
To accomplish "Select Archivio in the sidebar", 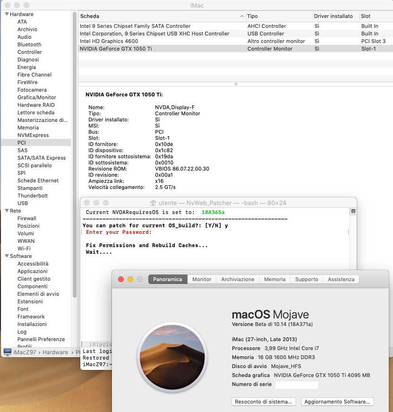I will (x=27, y=29).
